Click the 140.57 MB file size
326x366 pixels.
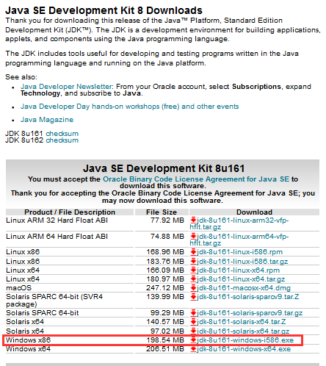tap(165, 322)
